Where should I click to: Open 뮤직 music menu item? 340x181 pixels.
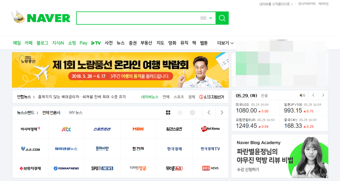pos(184,43)
